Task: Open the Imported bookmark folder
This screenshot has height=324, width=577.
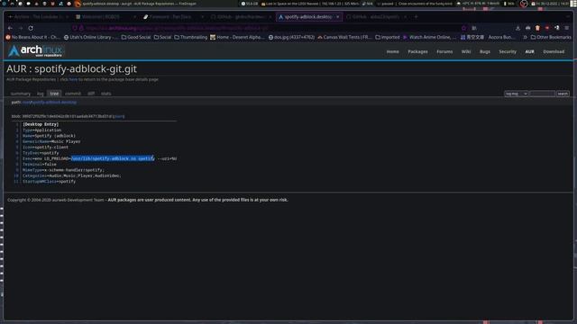Action: click(388, 37)
